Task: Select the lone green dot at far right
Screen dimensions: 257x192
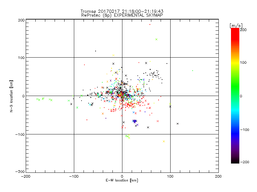Action: click(x=192, y=71)
